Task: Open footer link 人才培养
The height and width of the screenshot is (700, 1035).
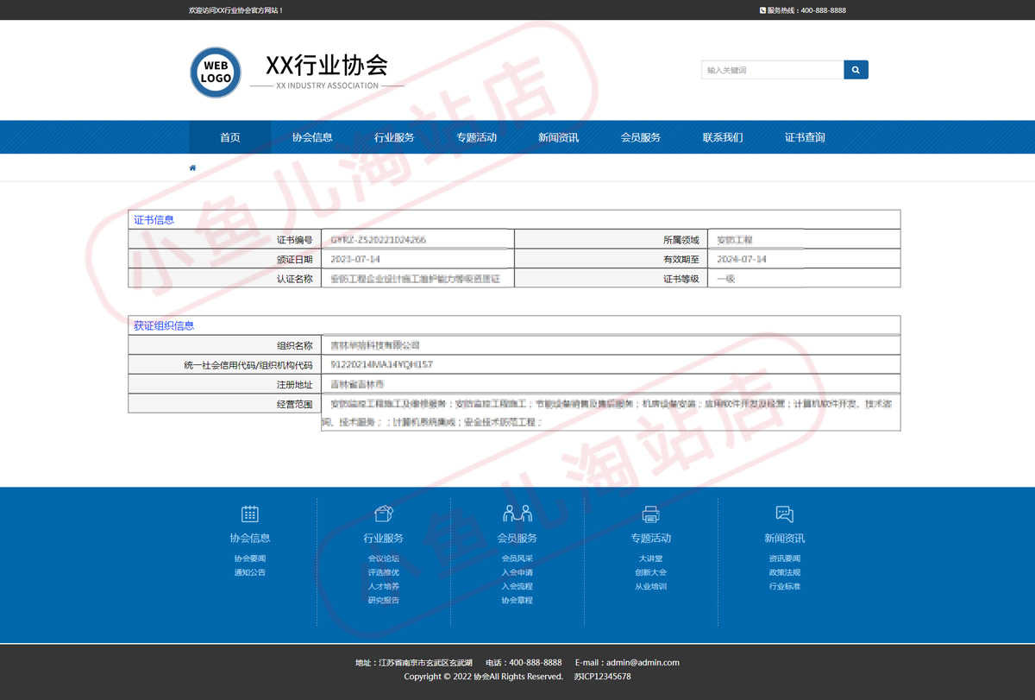Action: [384, 586]
